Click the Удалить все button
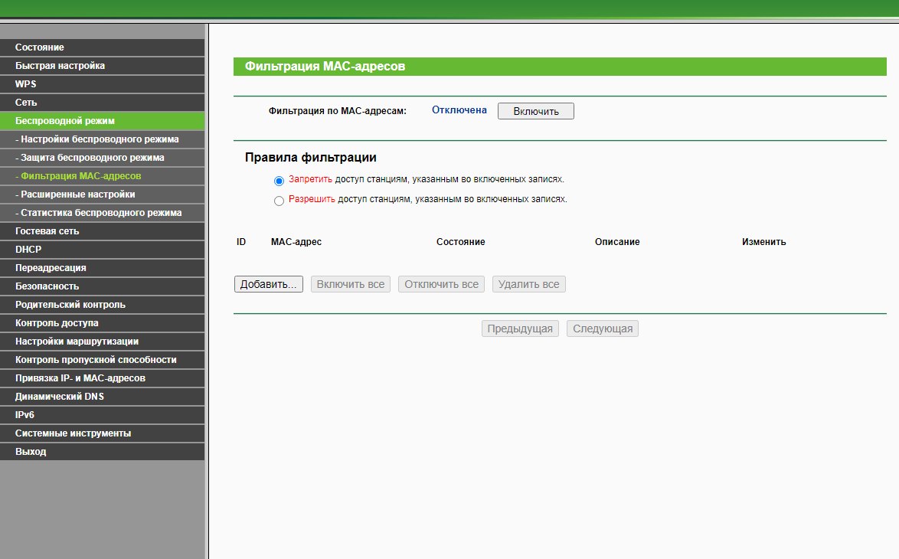The height and width of the screenshot is (559, 899). (528, 284)
